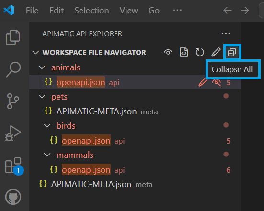Screen dimensions: 264x211
Task: Collapse the Workspace File Navigator section
Action: pyautogui.click(x=35, y=53)
